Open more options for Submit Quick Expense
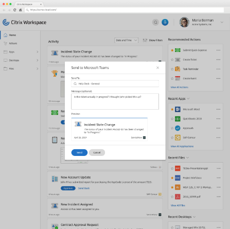This screenshot has width=230, height=229. 218,50
